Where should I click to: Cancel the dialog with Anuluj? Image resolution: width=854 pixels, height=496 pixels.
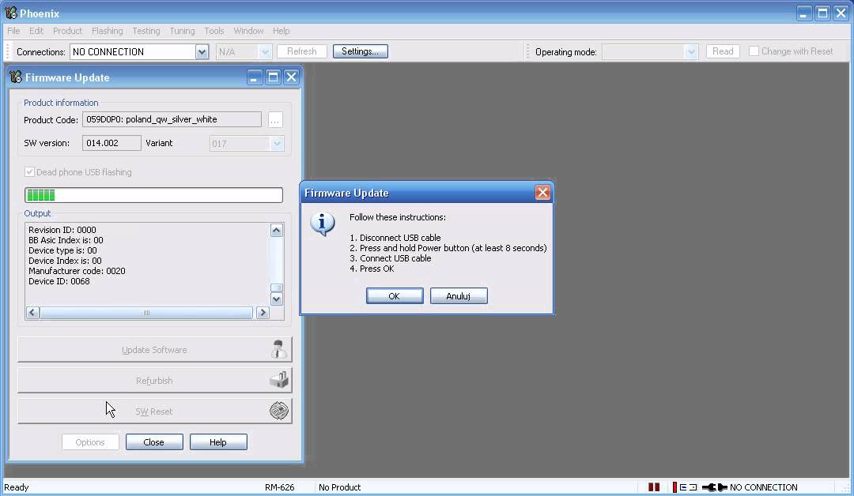(x=459, y=296)
